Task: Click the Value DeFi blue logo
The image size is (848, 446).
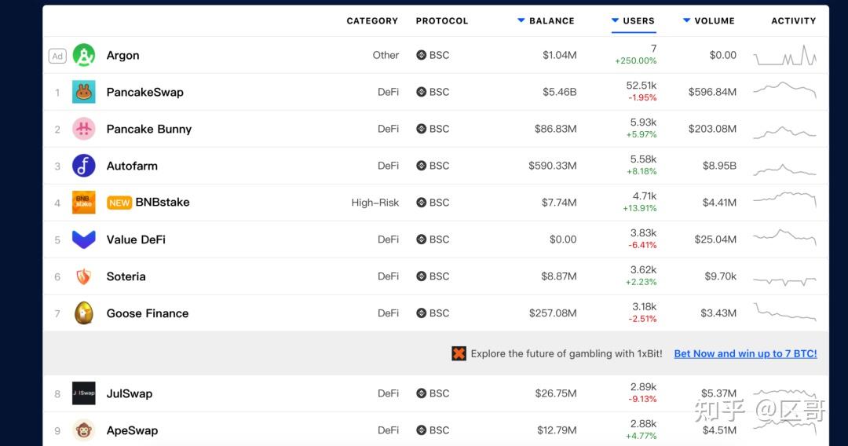Action: pos(84,239)
